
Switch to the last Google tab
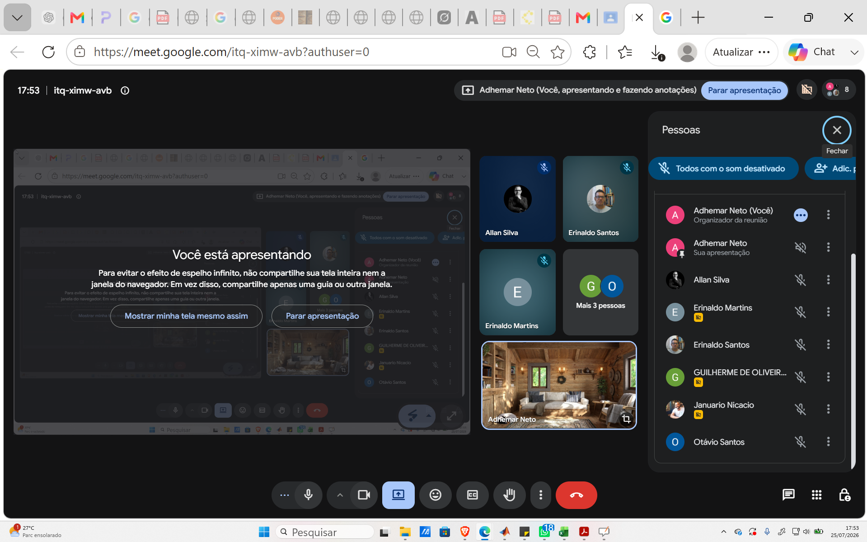[x=666, y=18]
